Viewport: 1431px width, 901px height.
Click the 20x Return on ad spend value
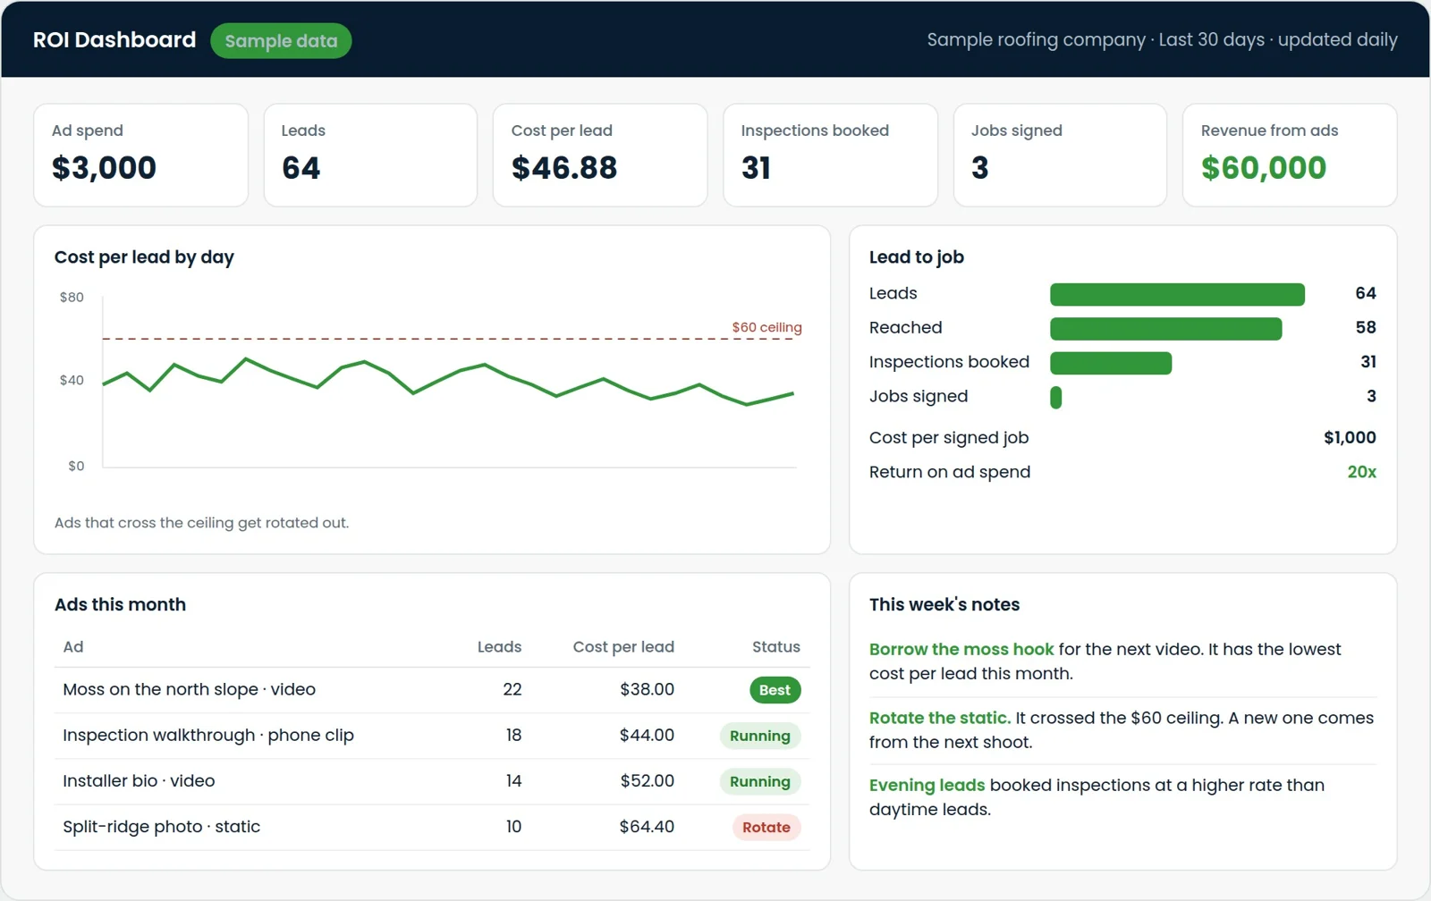click(x=1361, y=472)
